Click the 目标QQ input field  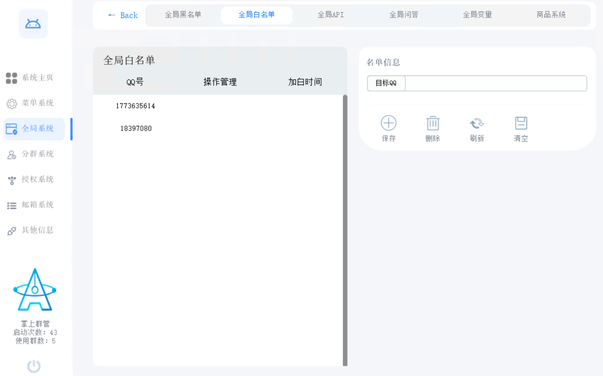tap(496, 84)
